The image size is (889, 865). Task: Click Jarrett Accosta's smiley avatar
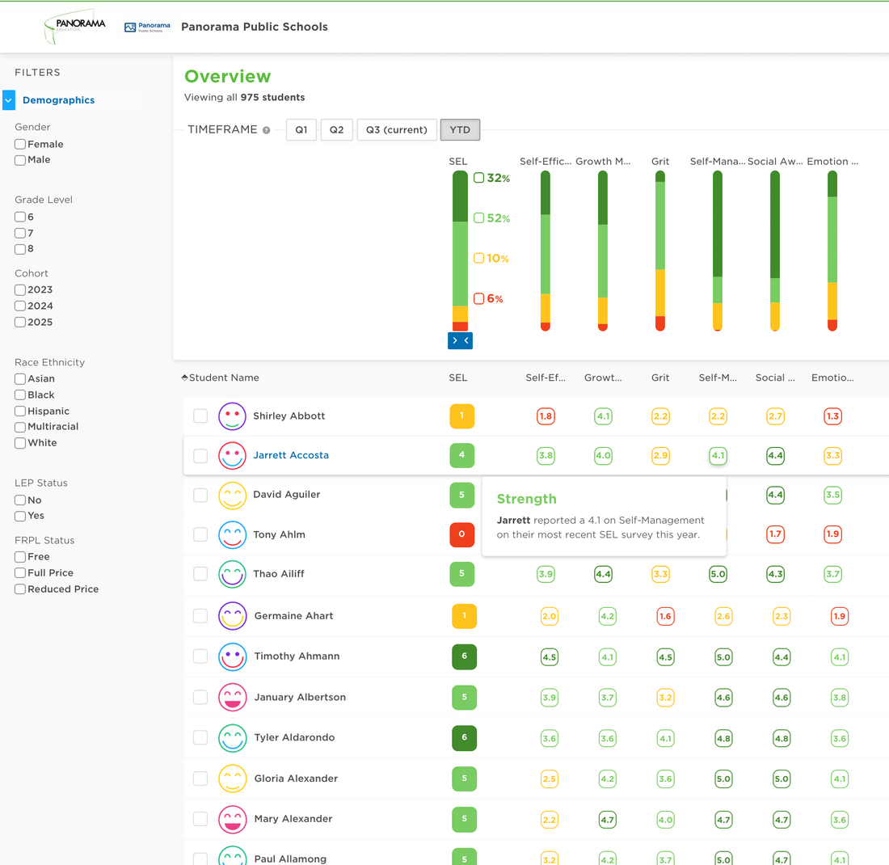[x=233, y=455]
